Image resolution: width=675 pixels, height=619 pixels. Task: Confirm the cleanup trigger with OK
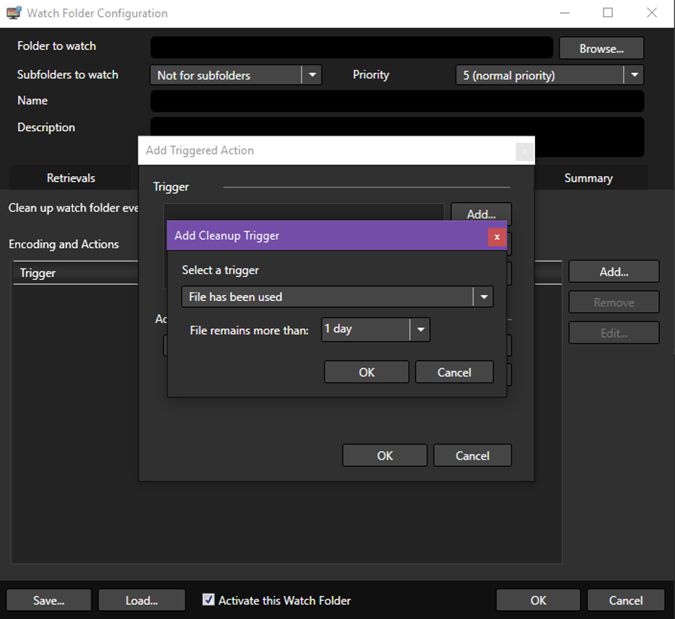click(x=366, y=372)
